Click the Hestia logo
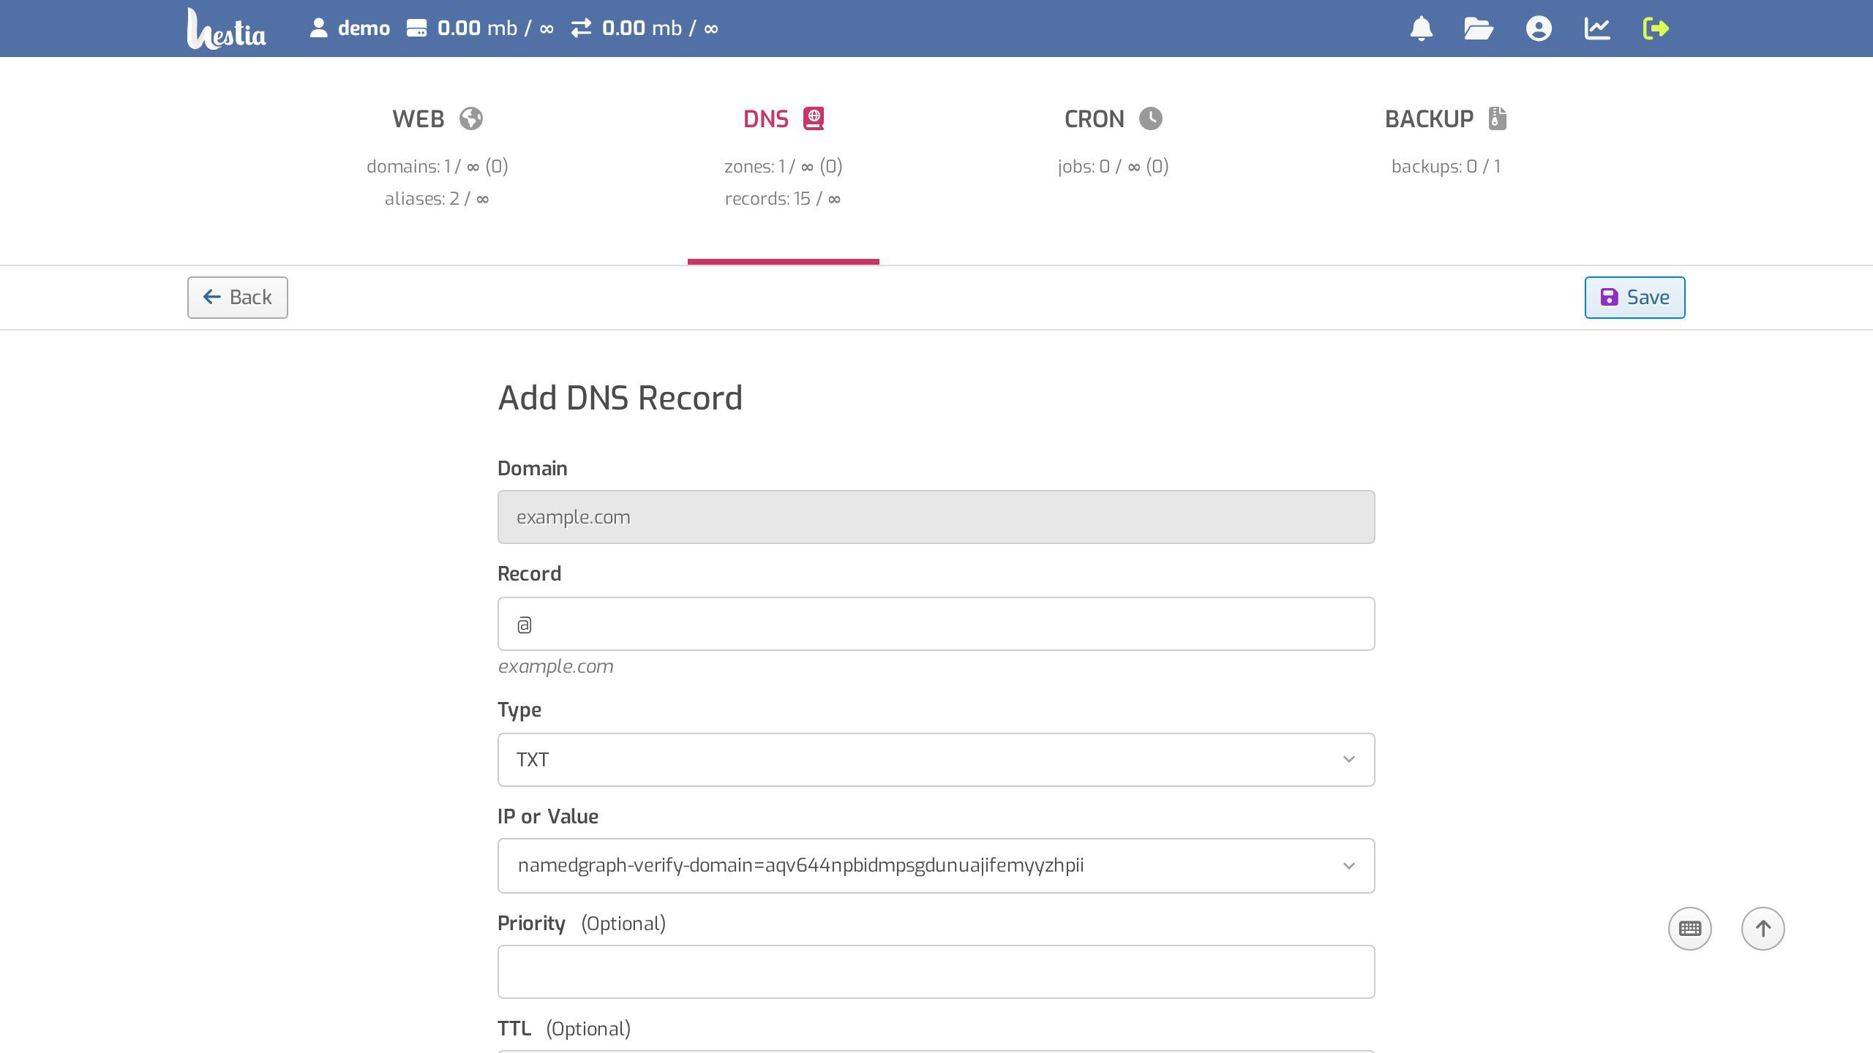This screenshot has height=1053, width=1873. point(226,29)
